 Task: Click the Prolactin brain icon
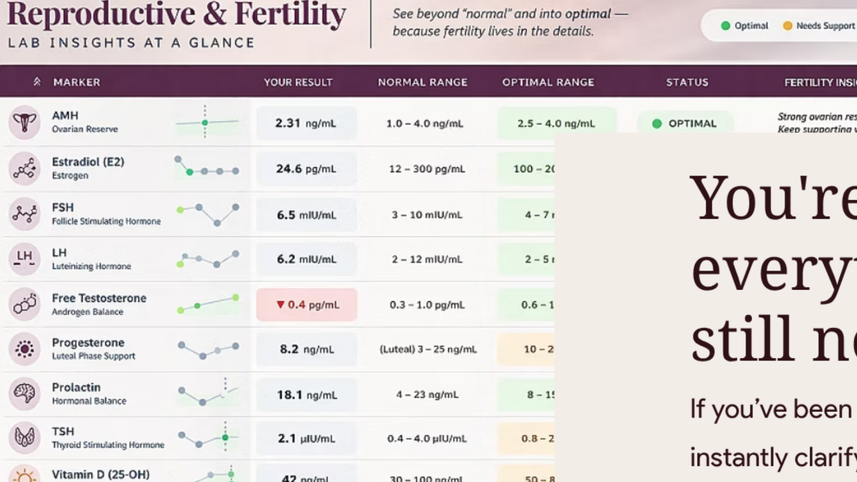pyautogui.click(x=25, y=393)
